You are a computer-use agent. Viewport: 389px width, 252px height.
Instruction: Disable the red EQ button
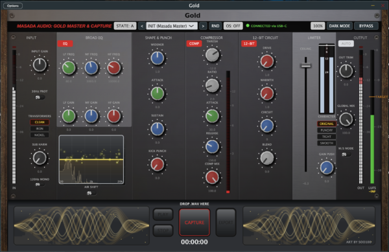(x=65, y=43)
